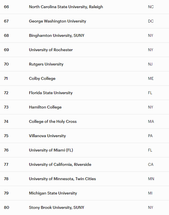Click Florida State University name
Viewport: 169px width, 215px height.
coord(51,93)
